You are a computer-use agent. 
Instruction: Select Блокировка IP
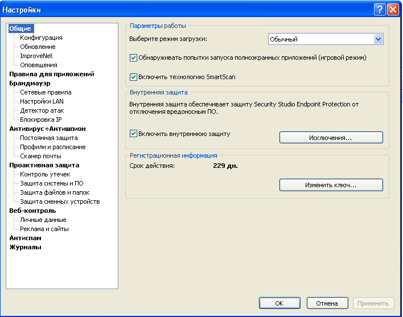tap(41, 120)
